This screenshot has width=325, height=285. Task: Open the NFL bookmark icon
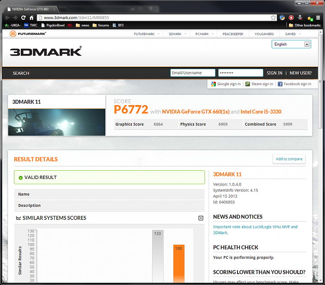pyautogui.click(x=70, y=25)
